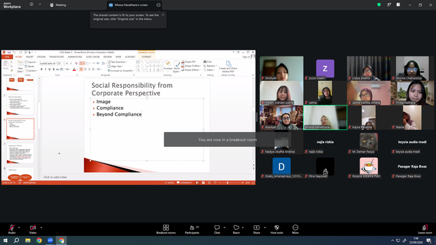Toggle bullets list button in ribbon
Image resolution: width=436 pixels, height=245 pixels.
pos(82,63)
